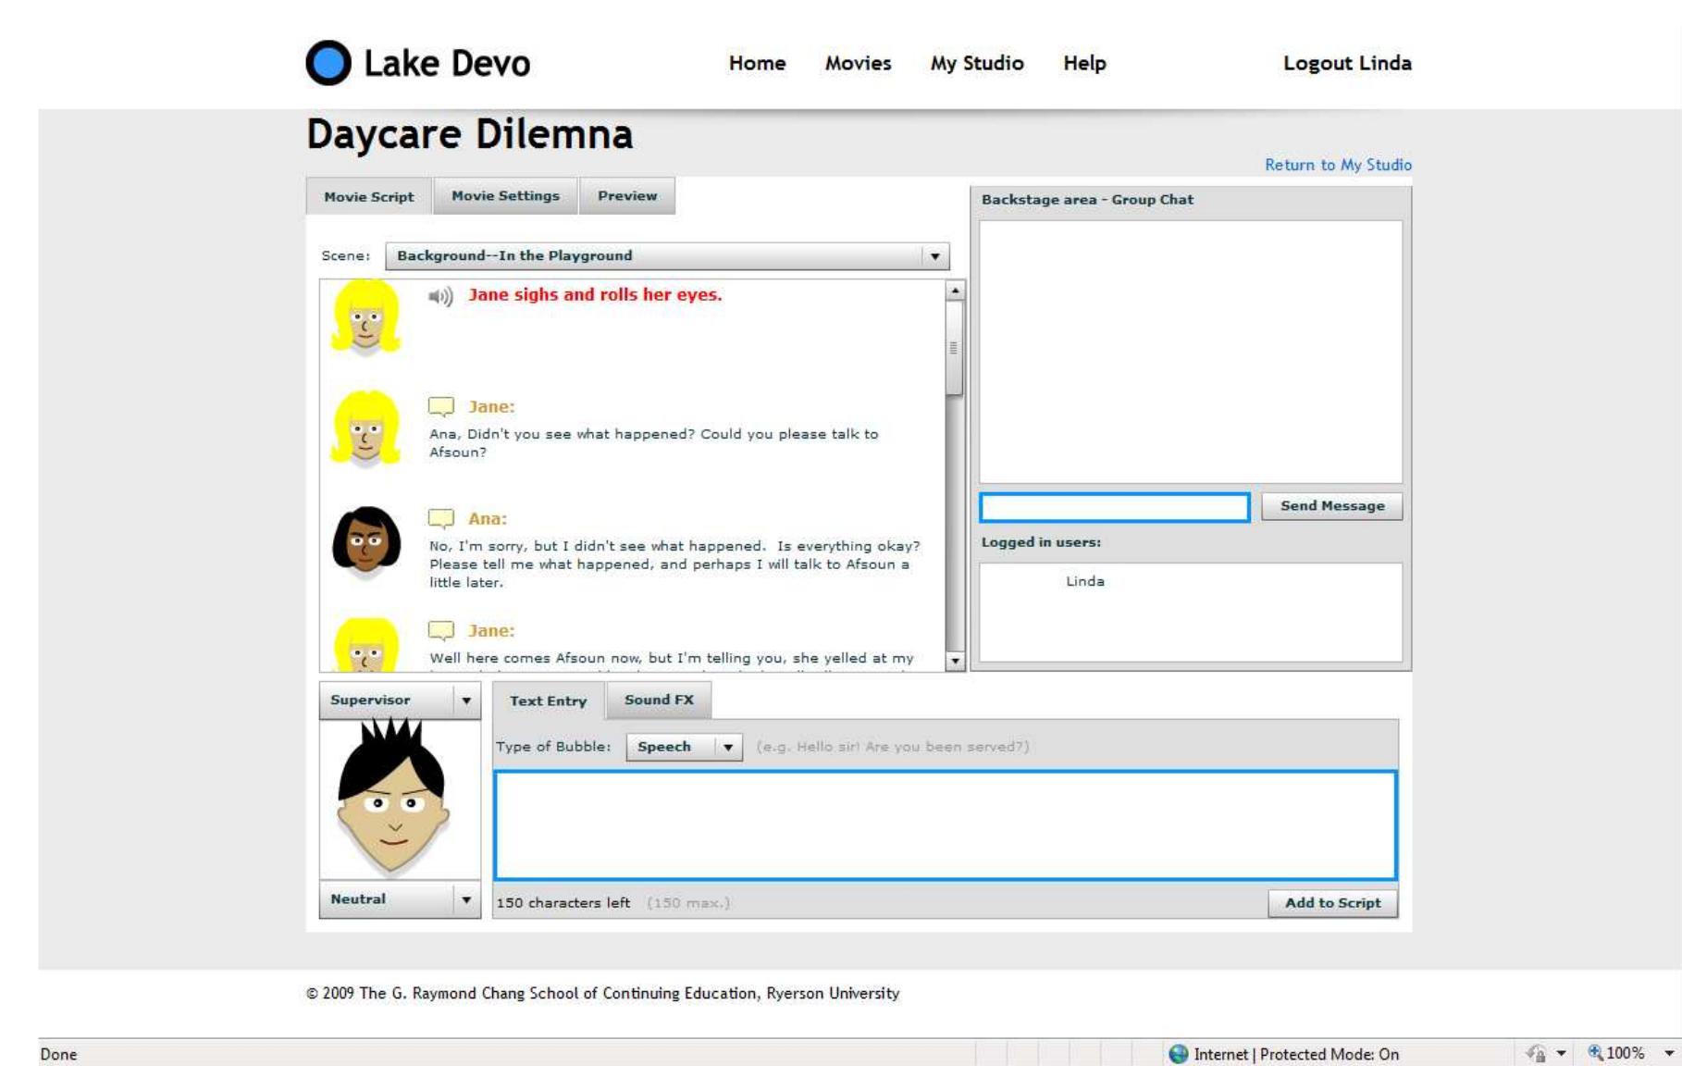Click the speaker icon beside Jane sighs line
1682x1066 pixels.
[440, 296]
